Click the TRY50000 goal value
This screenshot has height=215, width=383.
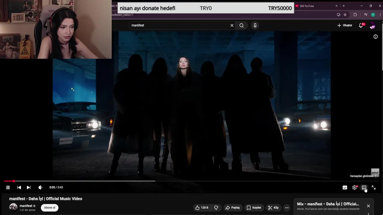click(280, 8)
